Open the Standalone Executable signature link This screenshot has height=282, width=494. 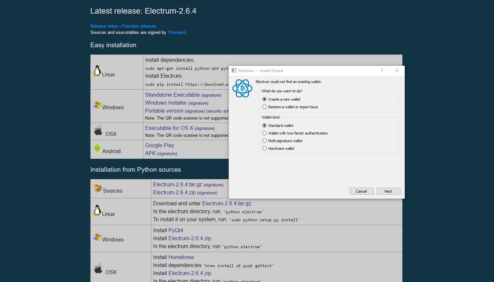tap(211, 95)
